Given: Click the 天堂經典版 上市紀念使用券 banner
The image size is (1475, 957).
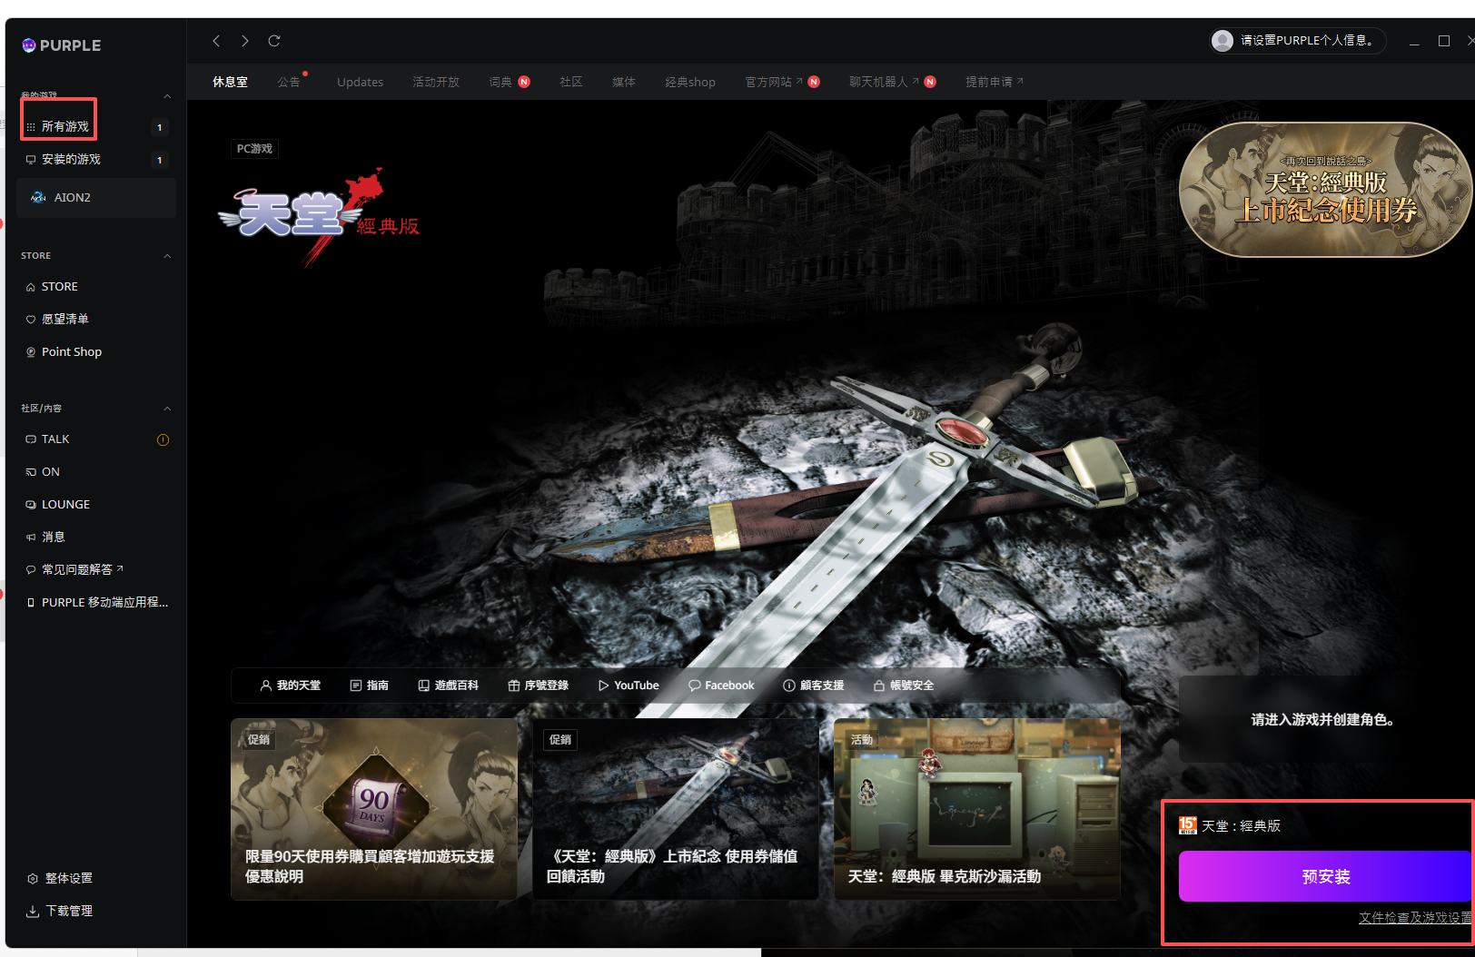Looking at the screenshot, I should pos(1324,191).
